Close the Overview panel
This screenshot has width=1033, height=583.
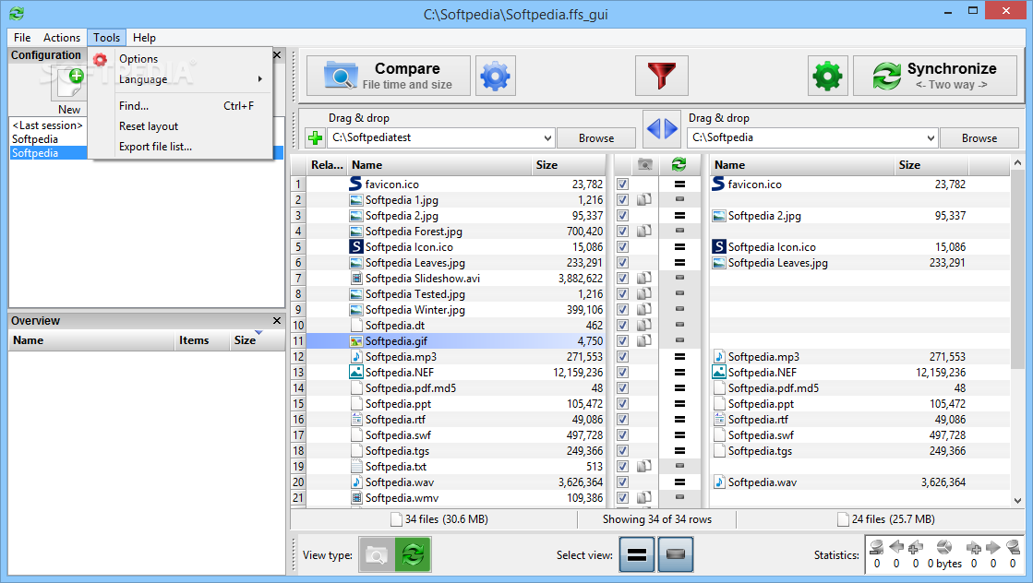tap(277, 320)
